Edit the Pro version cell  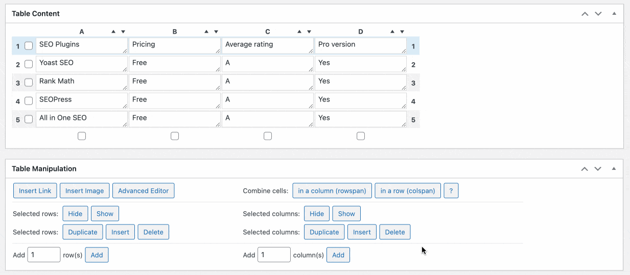point(361,45)
